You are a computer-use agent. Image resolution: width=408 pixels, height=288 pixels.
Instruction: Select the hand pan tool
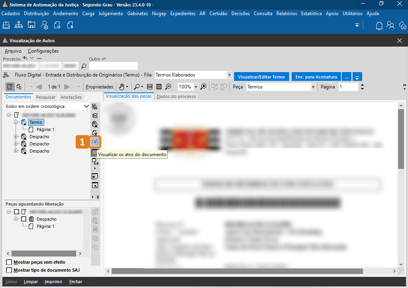point(122,87)
